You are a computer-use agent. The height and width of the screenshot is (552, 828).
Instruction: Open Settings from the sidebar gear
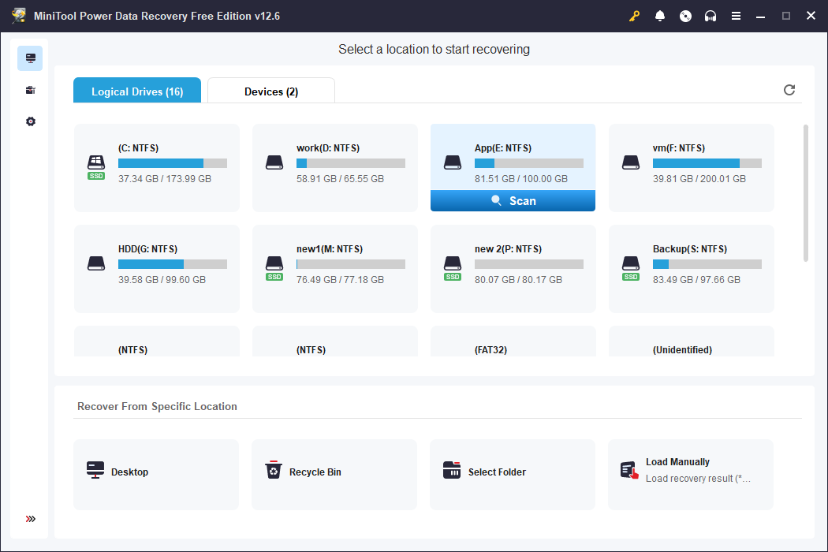coord(30,121)
